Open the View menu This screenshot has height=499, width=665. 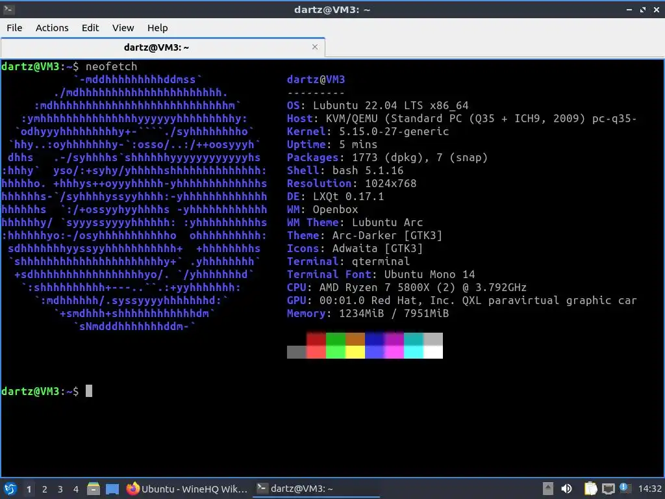coord(123,28)
